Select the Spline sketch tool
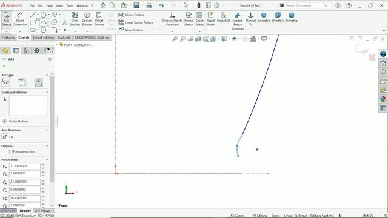 [x=54, y=15]
